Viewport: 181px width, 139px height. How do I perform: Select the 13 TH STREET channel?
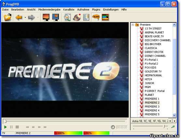(x=153, y=29)
